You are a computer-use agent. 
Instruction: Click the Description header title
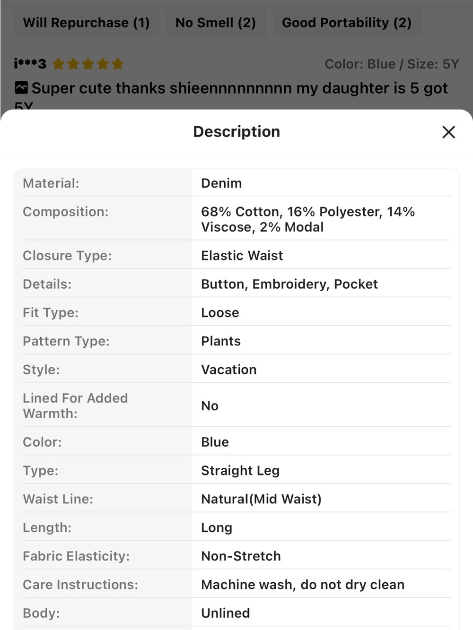click(x=236, y=131)
